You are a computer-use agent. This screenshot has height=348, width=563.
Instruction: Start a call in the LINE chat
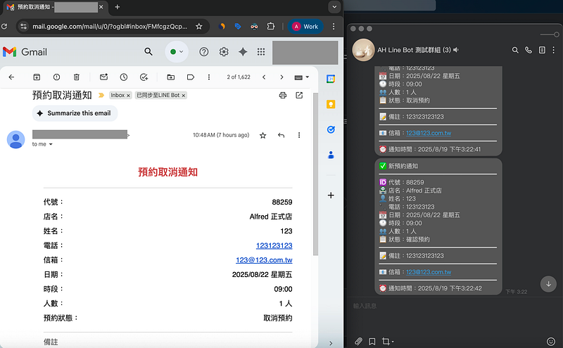(529, 50)
